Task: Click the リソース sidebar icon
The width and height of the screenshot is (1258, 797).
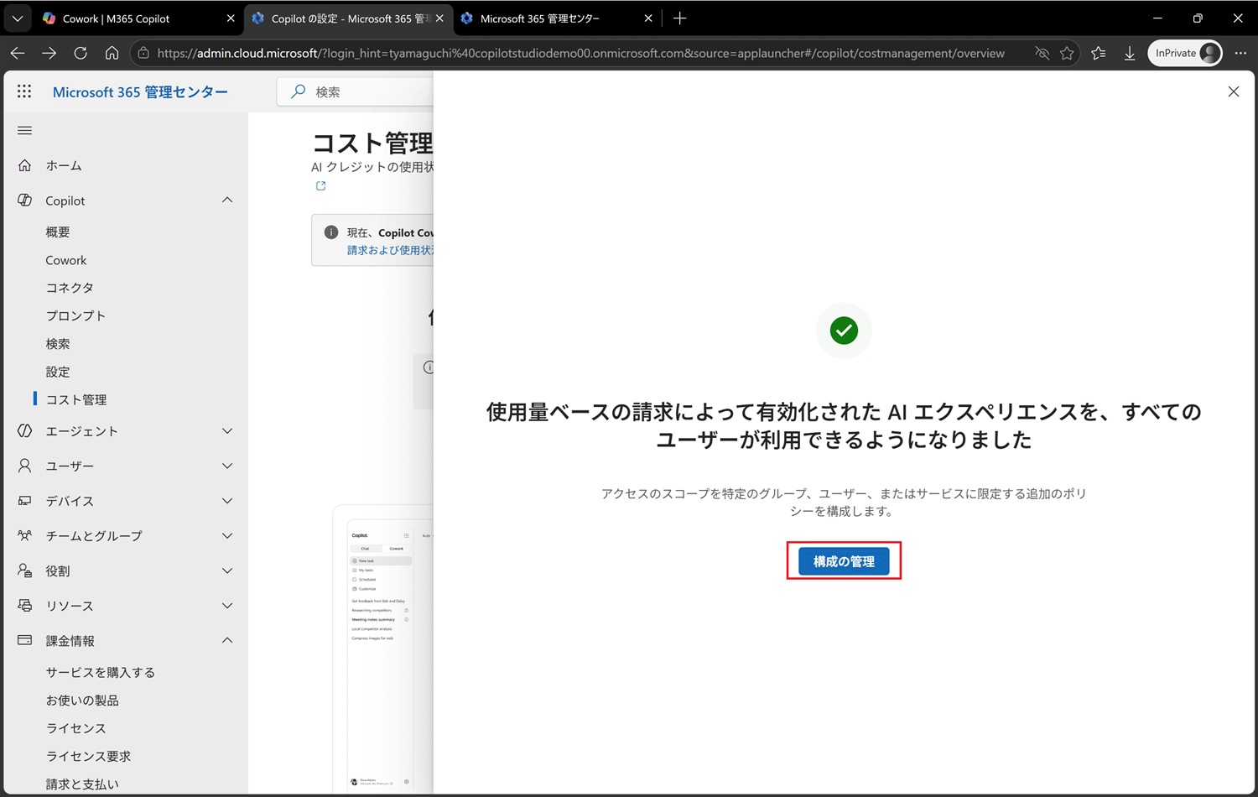Action: coord(25,606)
